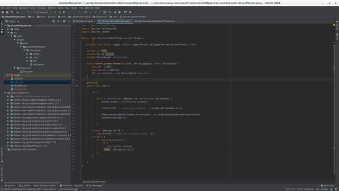Click the Locate/scroll from source icon
This screenshot has width=339, height=191.
pos(53,21)
